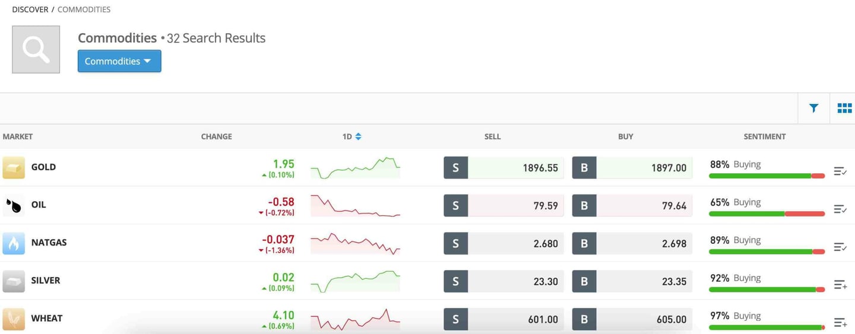The image size is (855, 334).
Task: Click the magnifier search icon
Action: (x=36, y=49)
